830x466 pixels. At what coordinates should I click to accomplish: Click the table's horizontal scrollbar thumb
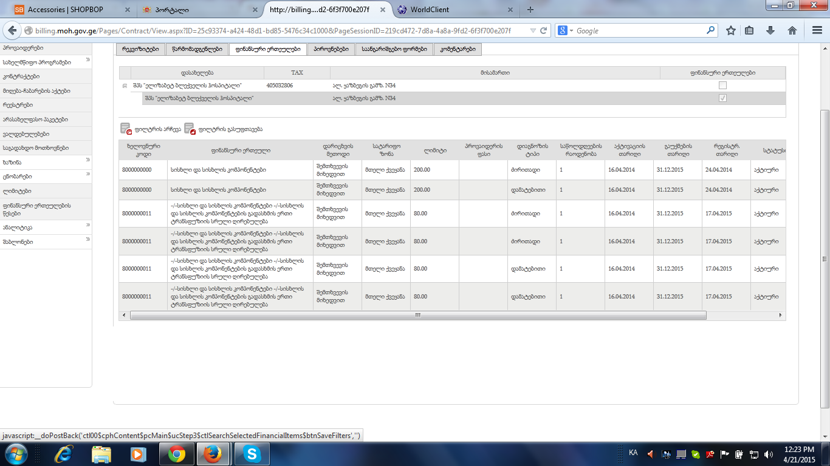point(418,316)
